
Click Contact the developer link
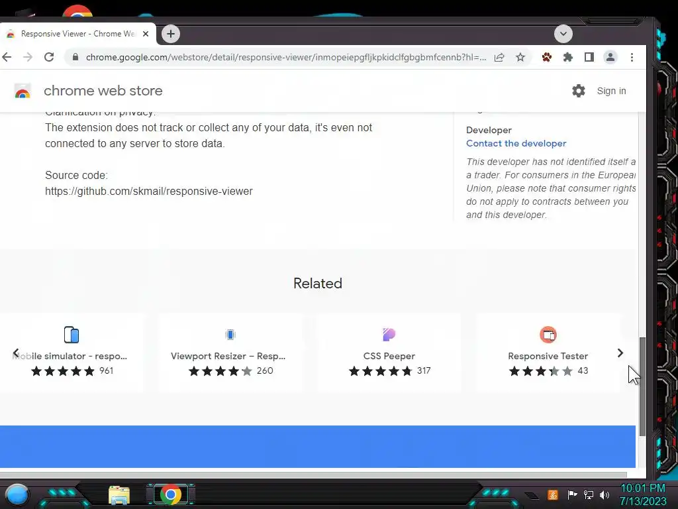516,143
